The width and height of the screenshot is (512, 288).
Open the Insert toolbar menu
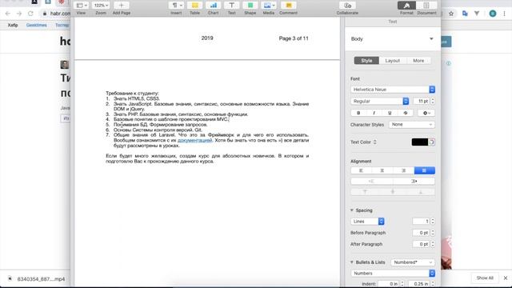click(x=176, y=6)
